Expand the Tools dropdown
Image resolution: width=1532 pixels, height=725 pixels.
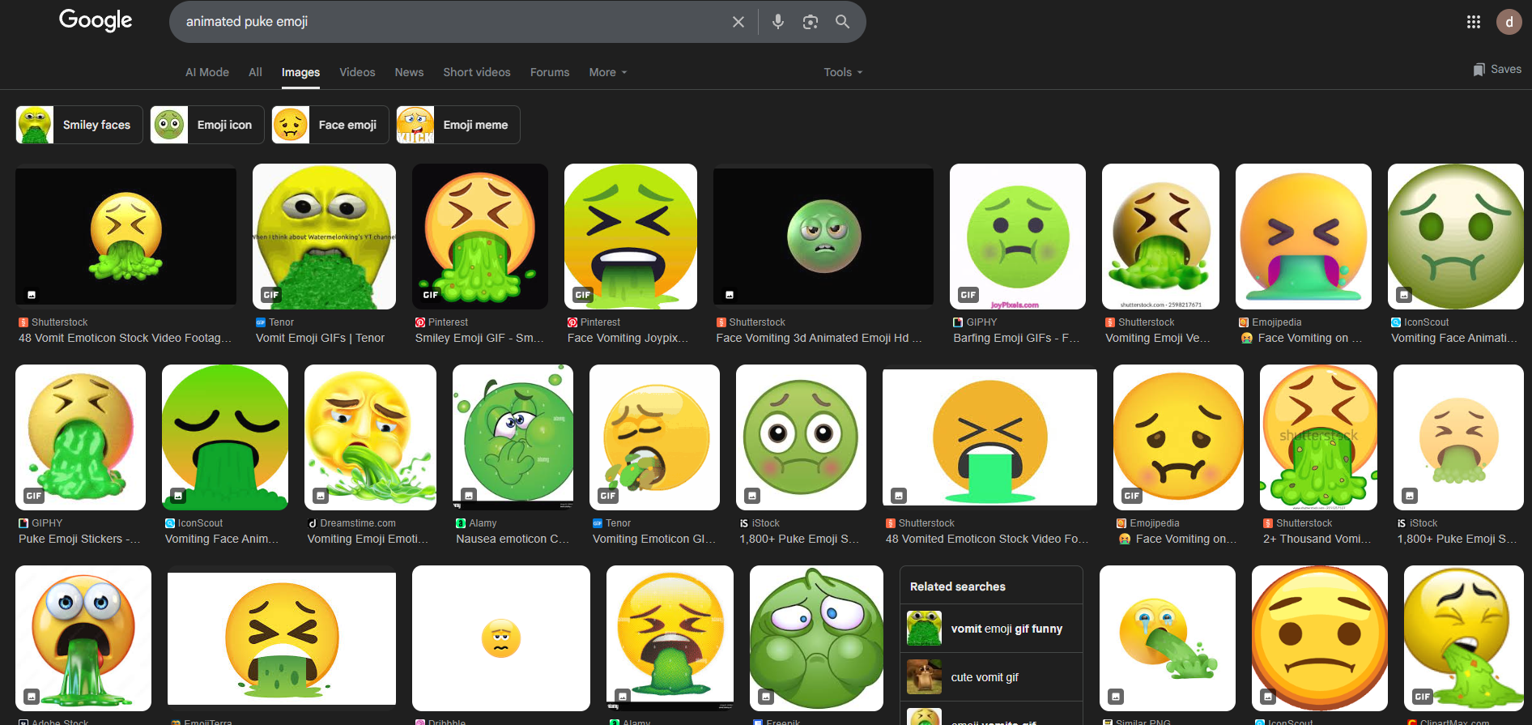coord(843,72)
